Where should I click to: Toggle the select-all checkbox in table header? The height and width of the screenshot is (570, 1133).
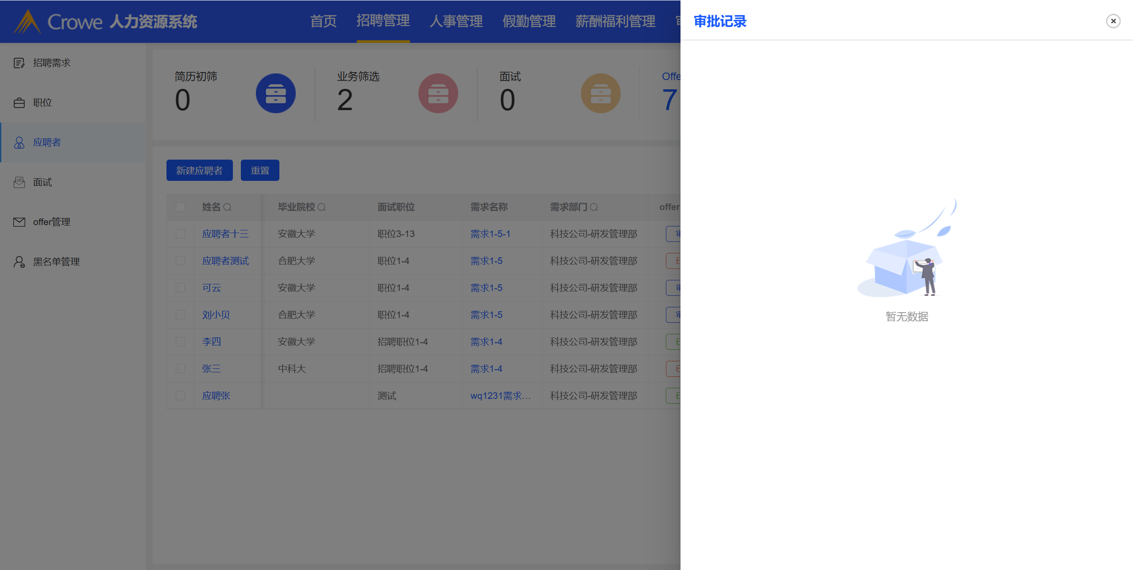[x=180, y=207]
